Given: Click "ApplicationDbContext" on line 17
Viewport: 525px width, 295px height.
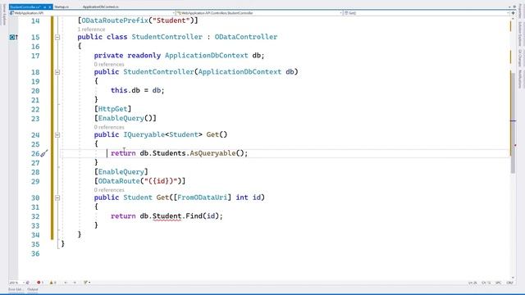Looking at the screenshot, I should pyautogui.click(x=207, y=56).
